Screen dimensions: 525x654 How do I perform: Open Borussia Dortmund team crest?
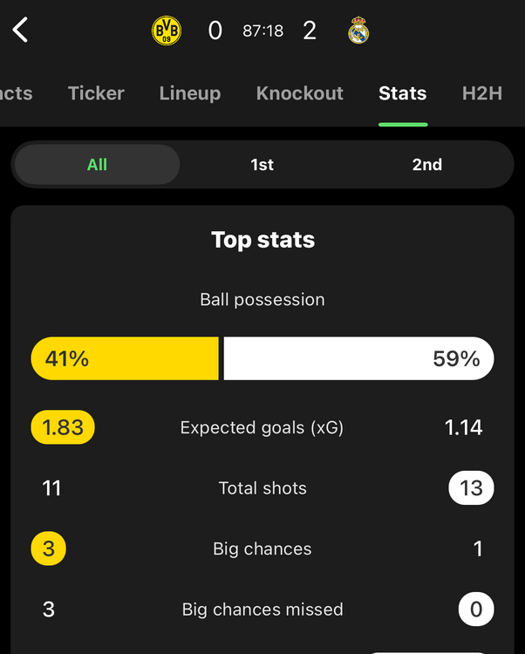[x=167, y=31]
